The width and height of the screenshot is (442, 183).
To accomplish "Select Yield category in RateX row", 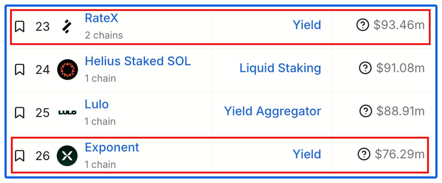I will [307, 25].
